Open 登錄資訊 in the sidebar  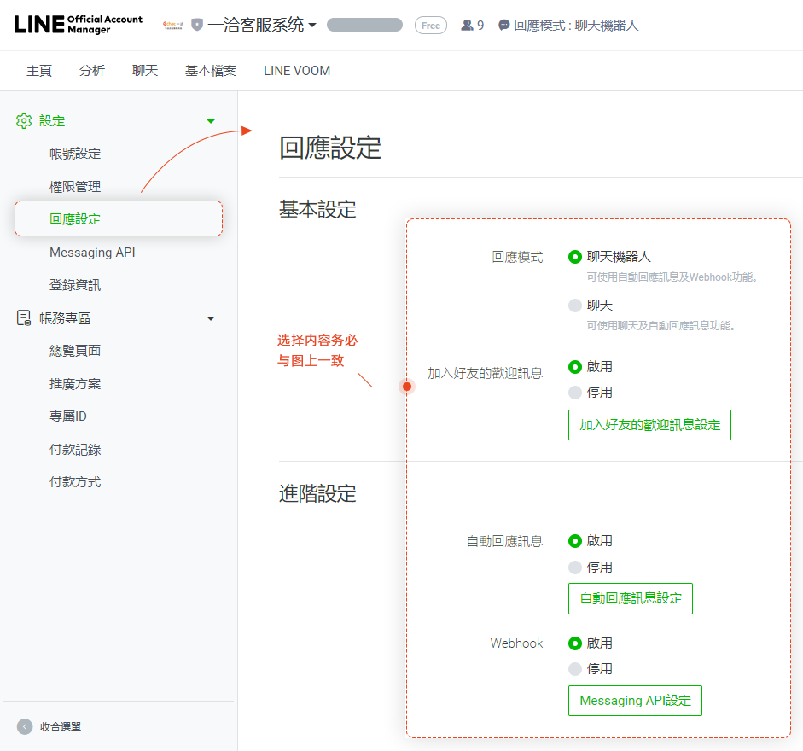tap(75, 285)
